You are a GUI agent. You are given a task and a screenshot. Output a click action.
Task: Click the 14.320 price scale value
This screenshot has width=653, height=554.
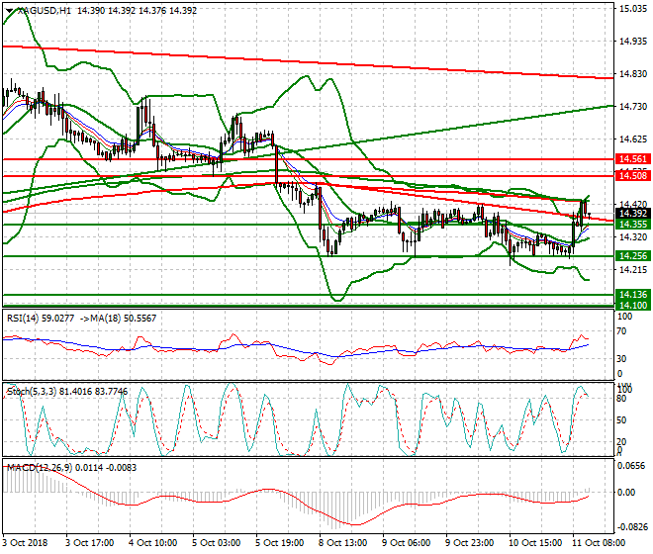coord(633,237)
